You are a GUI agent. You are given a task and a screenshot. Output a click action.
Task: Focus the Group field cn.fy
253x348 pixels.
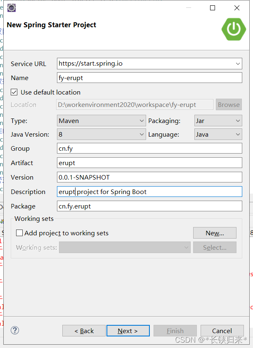[149, 148]
